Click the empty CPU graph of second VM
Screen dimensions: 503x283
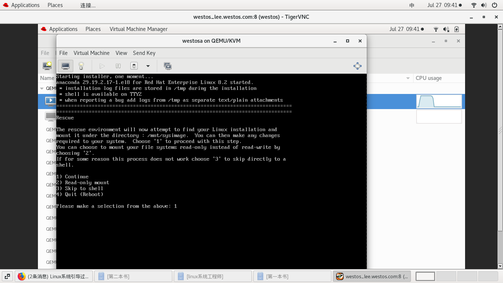tap(439, 116)
